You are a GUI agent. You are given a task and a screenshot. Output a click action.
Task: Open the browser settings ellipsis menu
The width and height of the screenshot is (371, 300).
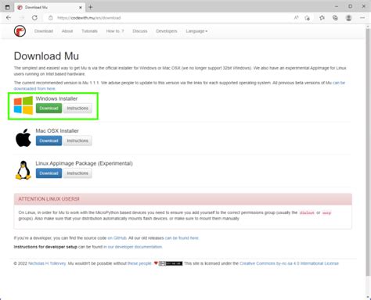362,18
